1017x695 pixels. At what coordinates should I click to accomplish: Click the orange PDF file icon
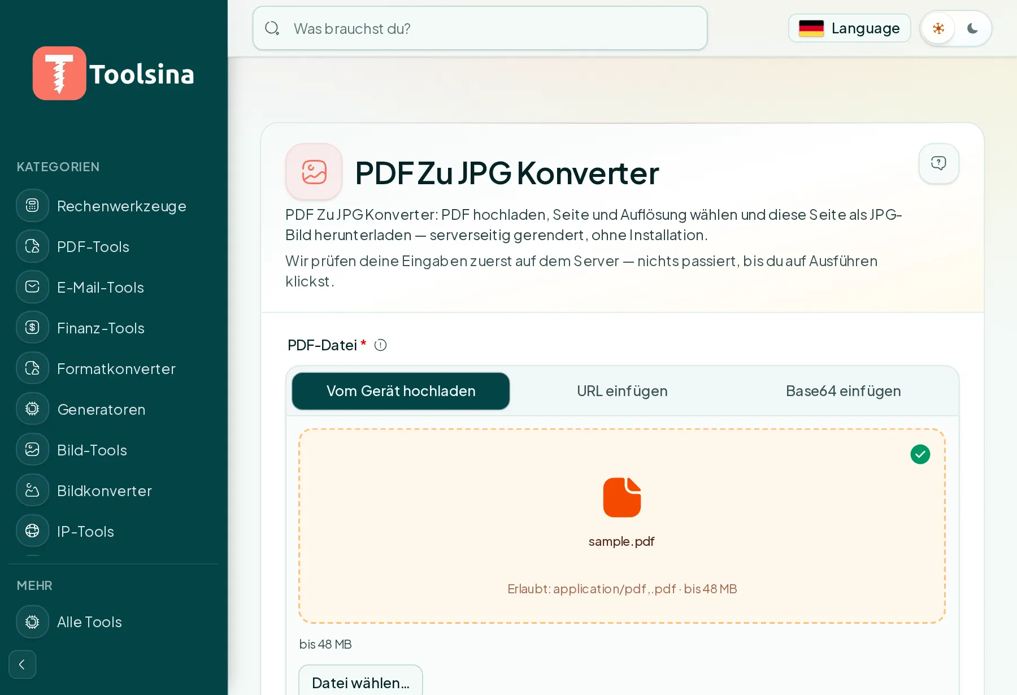[622, 497]
